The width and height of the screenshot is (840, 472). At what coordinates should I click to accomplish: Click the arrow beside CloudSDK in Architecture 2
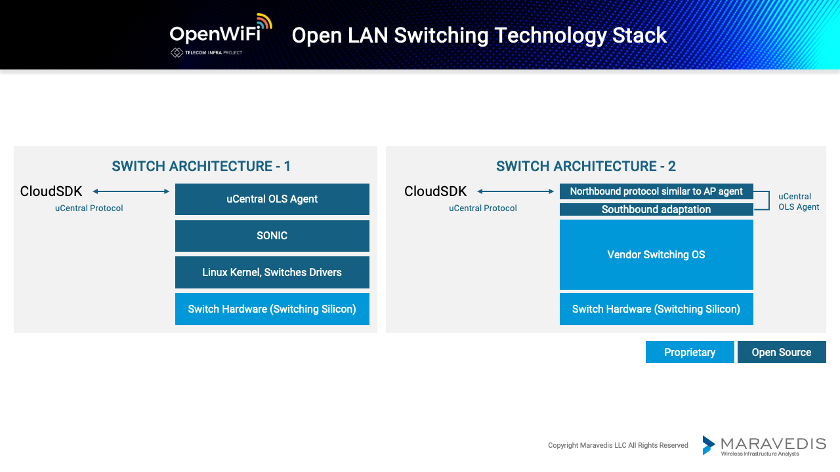click(x=515, y=191)
